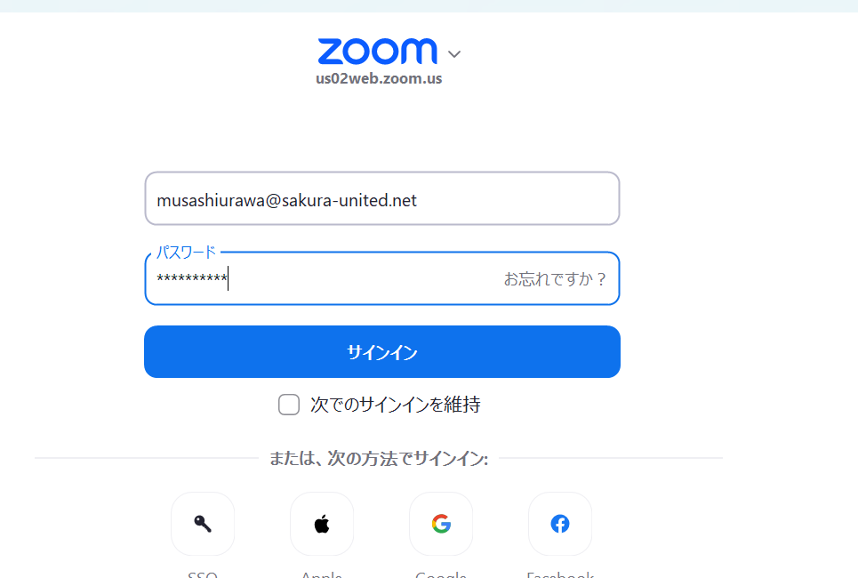Check the 次でのサインインを維持 checkbox
Screen dimensions: 858x578
tap(289, 405)
